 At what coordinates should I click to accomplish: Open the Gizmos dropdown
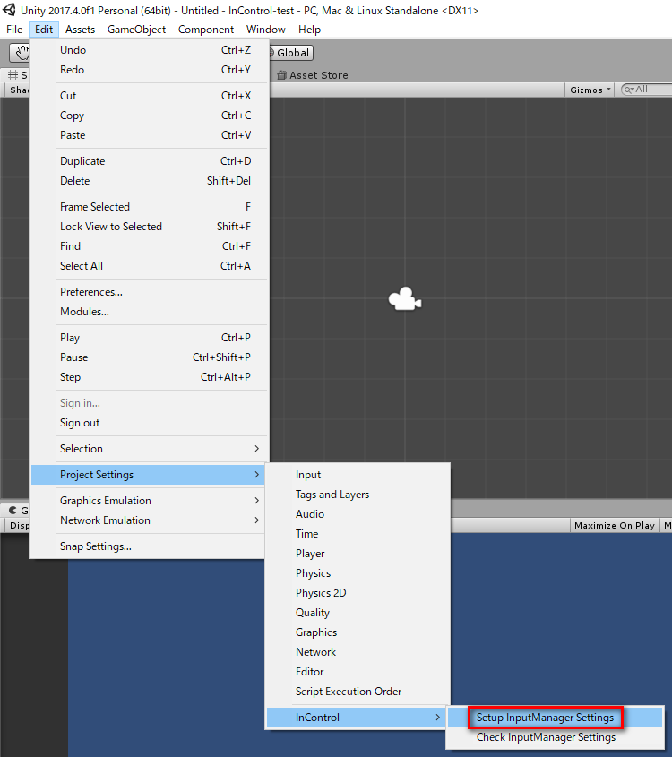[590, 90]
